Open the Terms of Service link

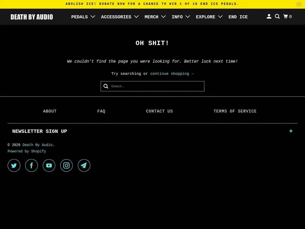point(235,111)
